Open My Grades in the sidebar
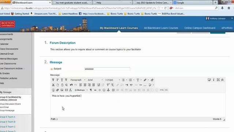 [x=5, y=73]
